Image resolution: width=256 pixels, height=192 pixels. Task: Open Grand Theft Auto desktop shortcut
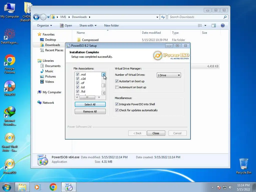point(10,142)
